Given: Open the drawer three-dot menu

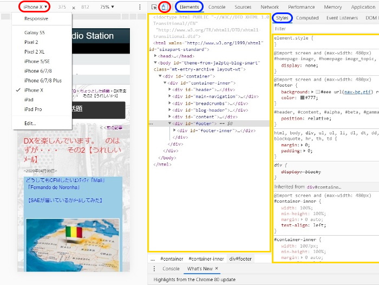Looking at the screenshot, I should point(154,269).
